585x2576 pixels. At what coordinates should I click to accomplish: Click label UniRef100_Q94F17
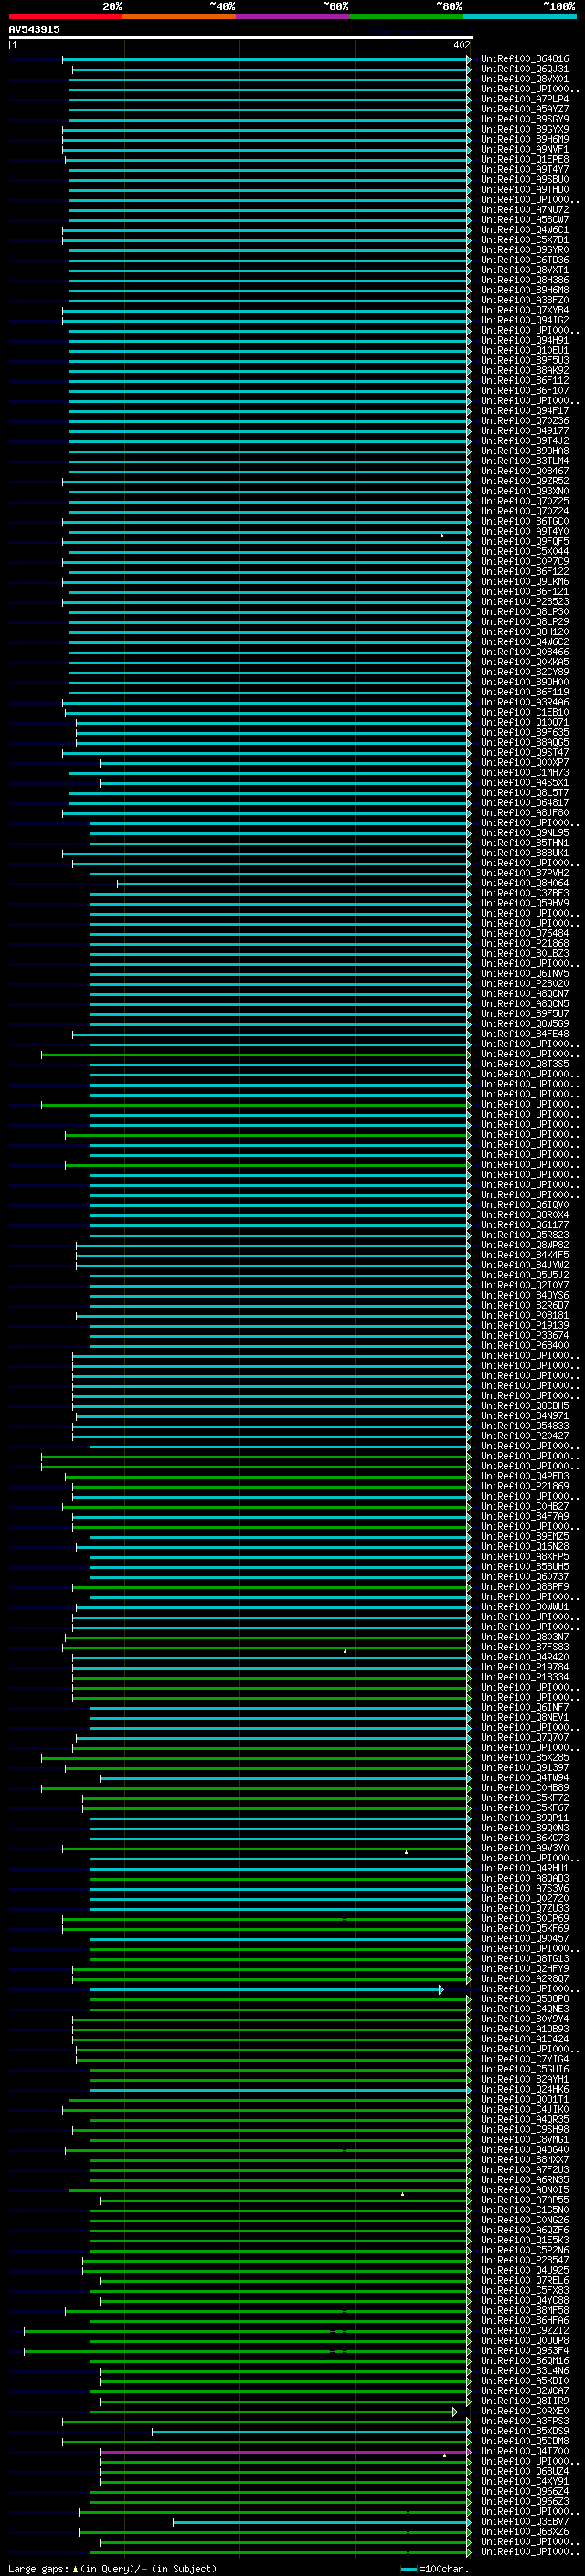[525, 411]
